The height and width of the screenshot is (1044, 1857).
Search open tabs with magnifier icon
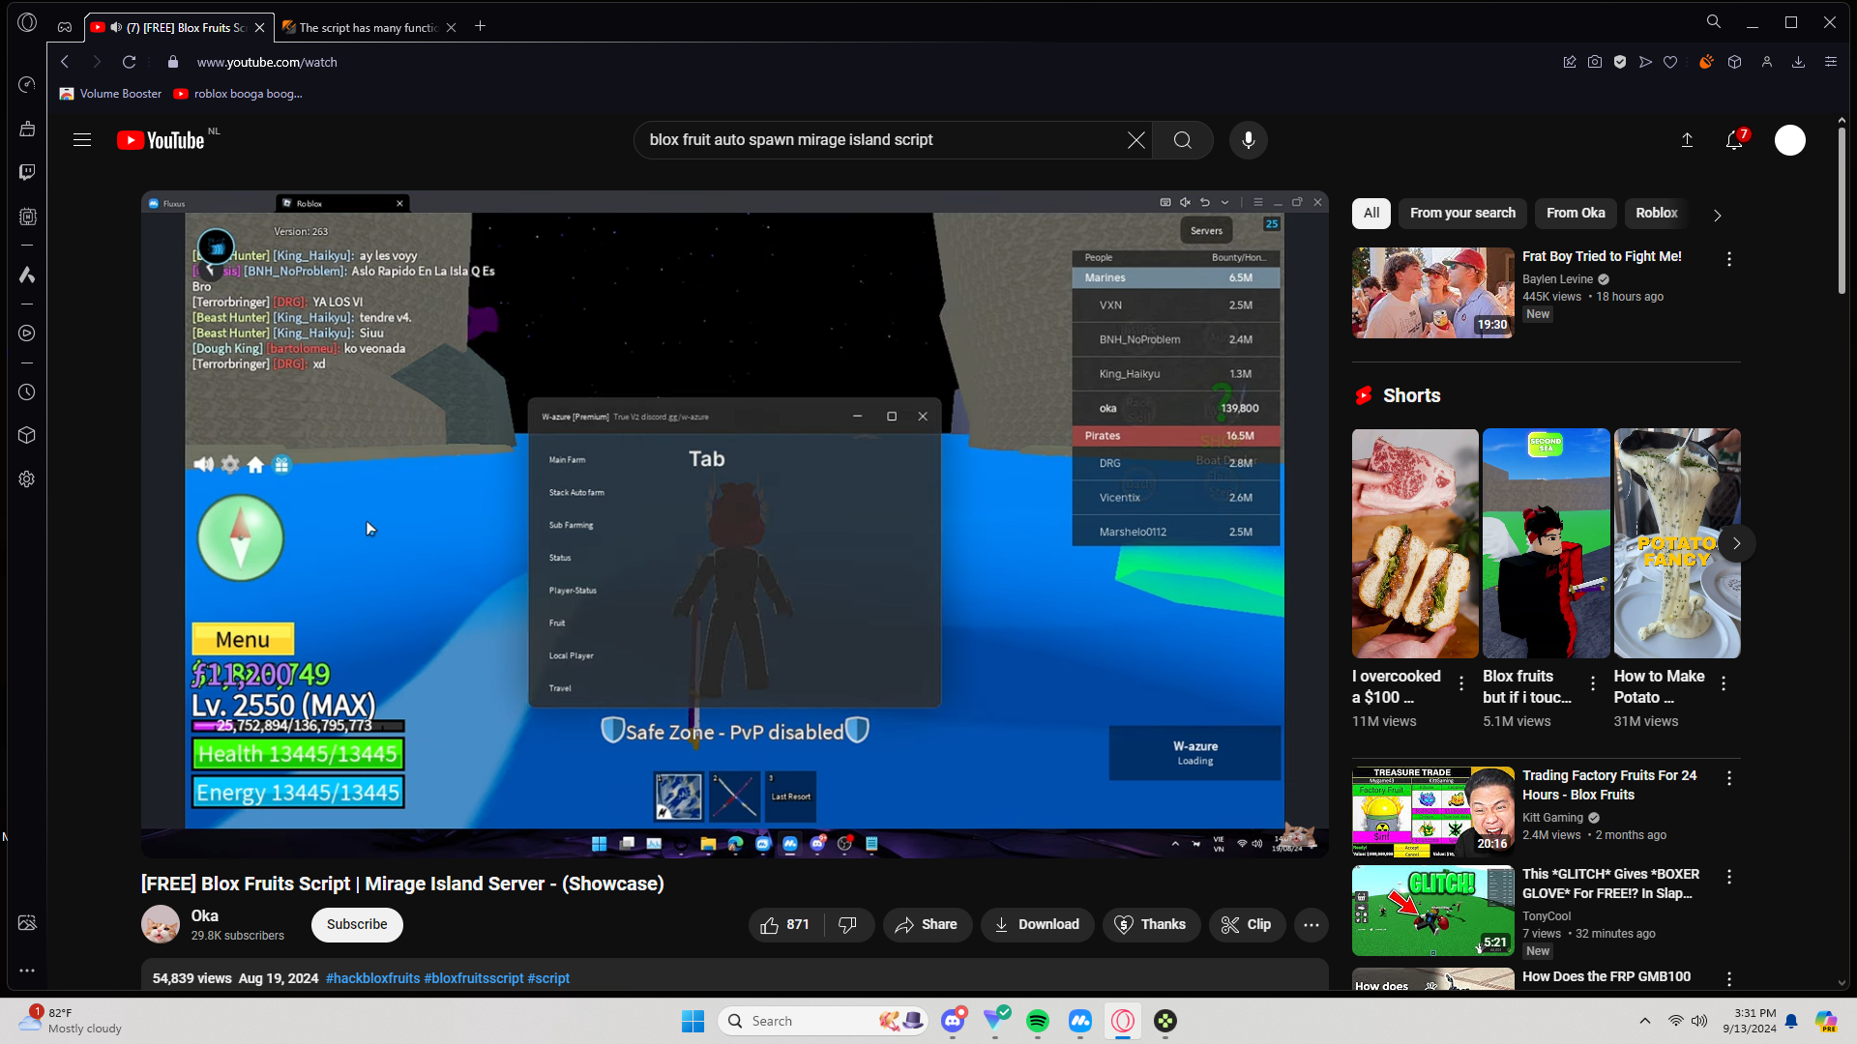click(1714, 22)
